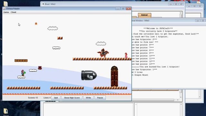
Task: Click the large cloud near the star
Action: (53, 28)
